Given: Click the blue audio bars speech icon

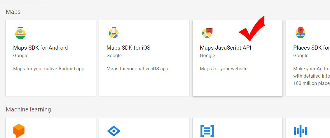Looking at the screenshot, I should click(x=301, y=131).
